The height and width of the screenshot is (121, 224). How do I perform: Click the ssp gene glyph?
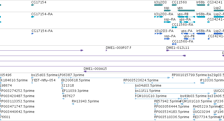168,10
